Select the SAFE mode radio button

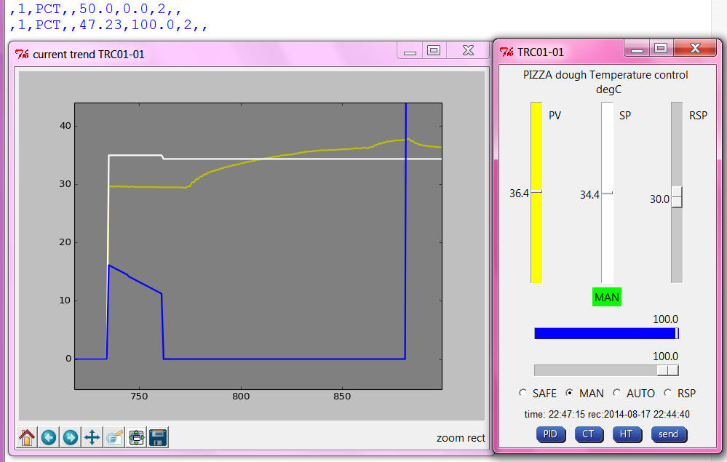[x=523, y=394]
